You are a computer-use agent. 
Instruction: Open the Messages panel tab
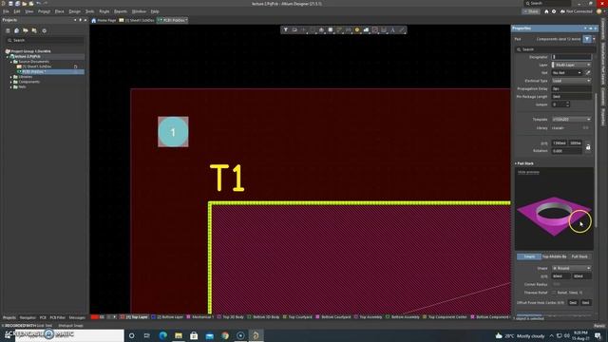77,317
